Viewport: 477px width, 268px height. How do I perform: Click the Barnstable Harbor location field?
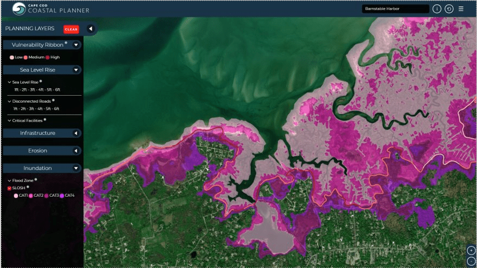point(395,9)
